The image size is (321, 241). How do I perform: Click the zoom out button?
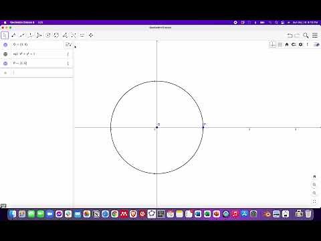pos(314,193)
